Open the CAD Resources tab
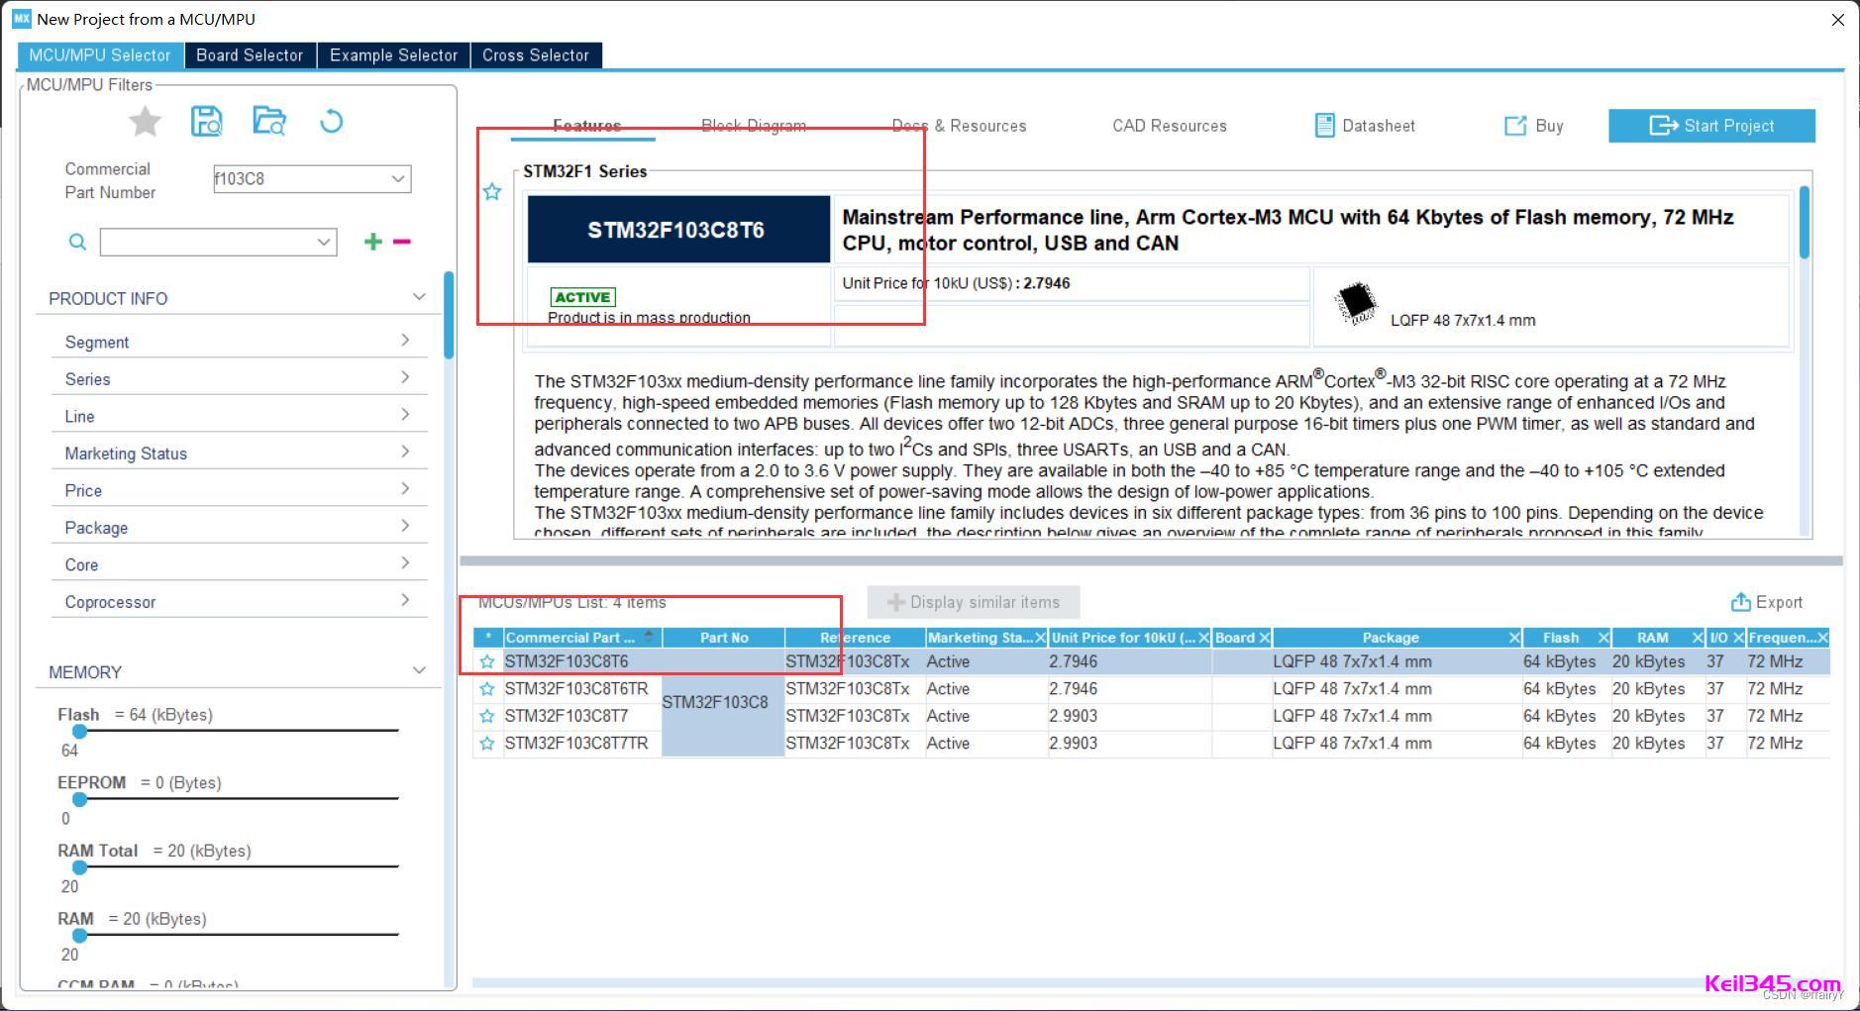The width and height of the screenshot is (1860, 1011). pyautogui.click(x=1170, y=126)
